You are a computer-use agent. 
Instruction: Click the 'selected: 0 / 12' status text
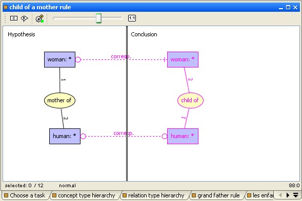click(x=24, y=186)
